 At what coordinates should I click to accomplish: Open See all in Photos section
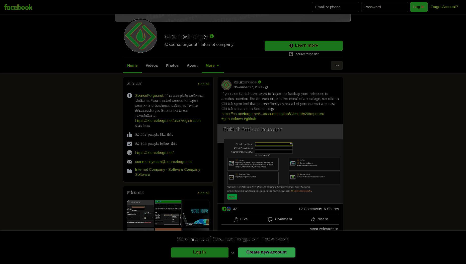coord(203,193)
